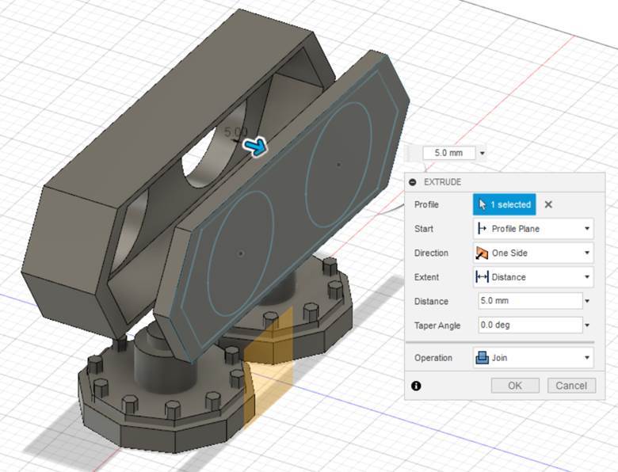
Task: Open the info icon in Extrude dialog
Action: click(x=416, y=386)
